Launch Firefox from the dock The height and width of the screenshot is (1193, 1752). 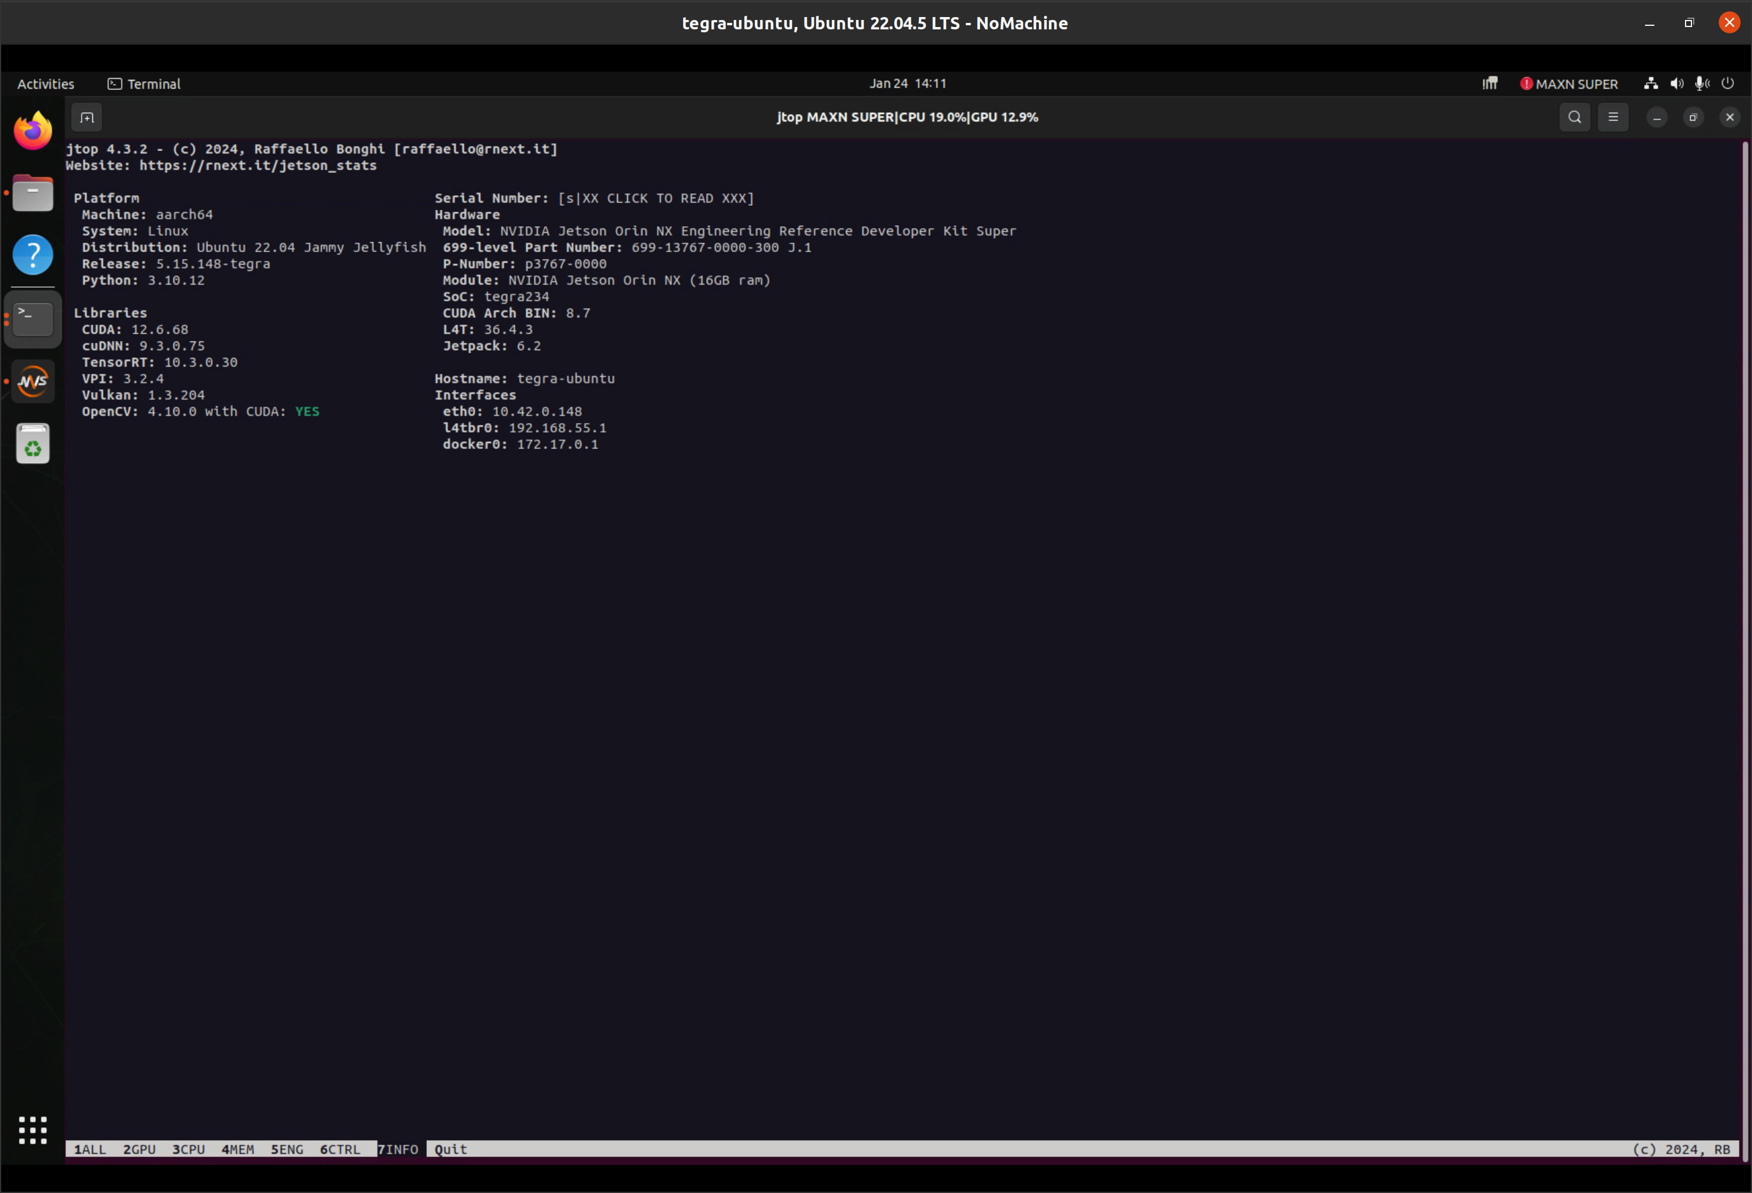pyautogui.click(x=32, y=131)
